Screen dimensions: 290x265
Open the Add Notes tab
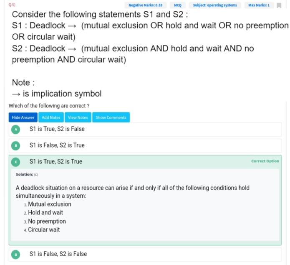(x=51, y=117)
